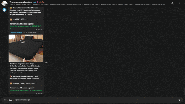Image resolution: width=185 pixels, height=104 pixels.
Task: Open the sender's avatar beside the Rodo message
Action: (5, 10)
